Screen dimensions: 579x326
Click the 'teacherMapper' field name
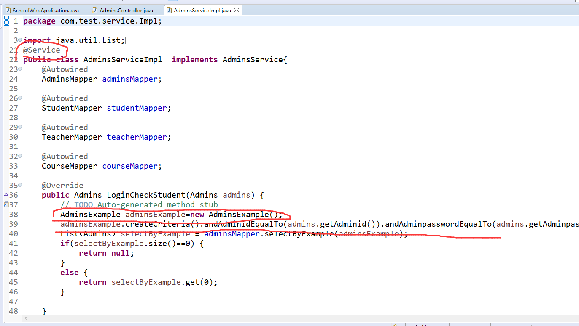point(137,137)
